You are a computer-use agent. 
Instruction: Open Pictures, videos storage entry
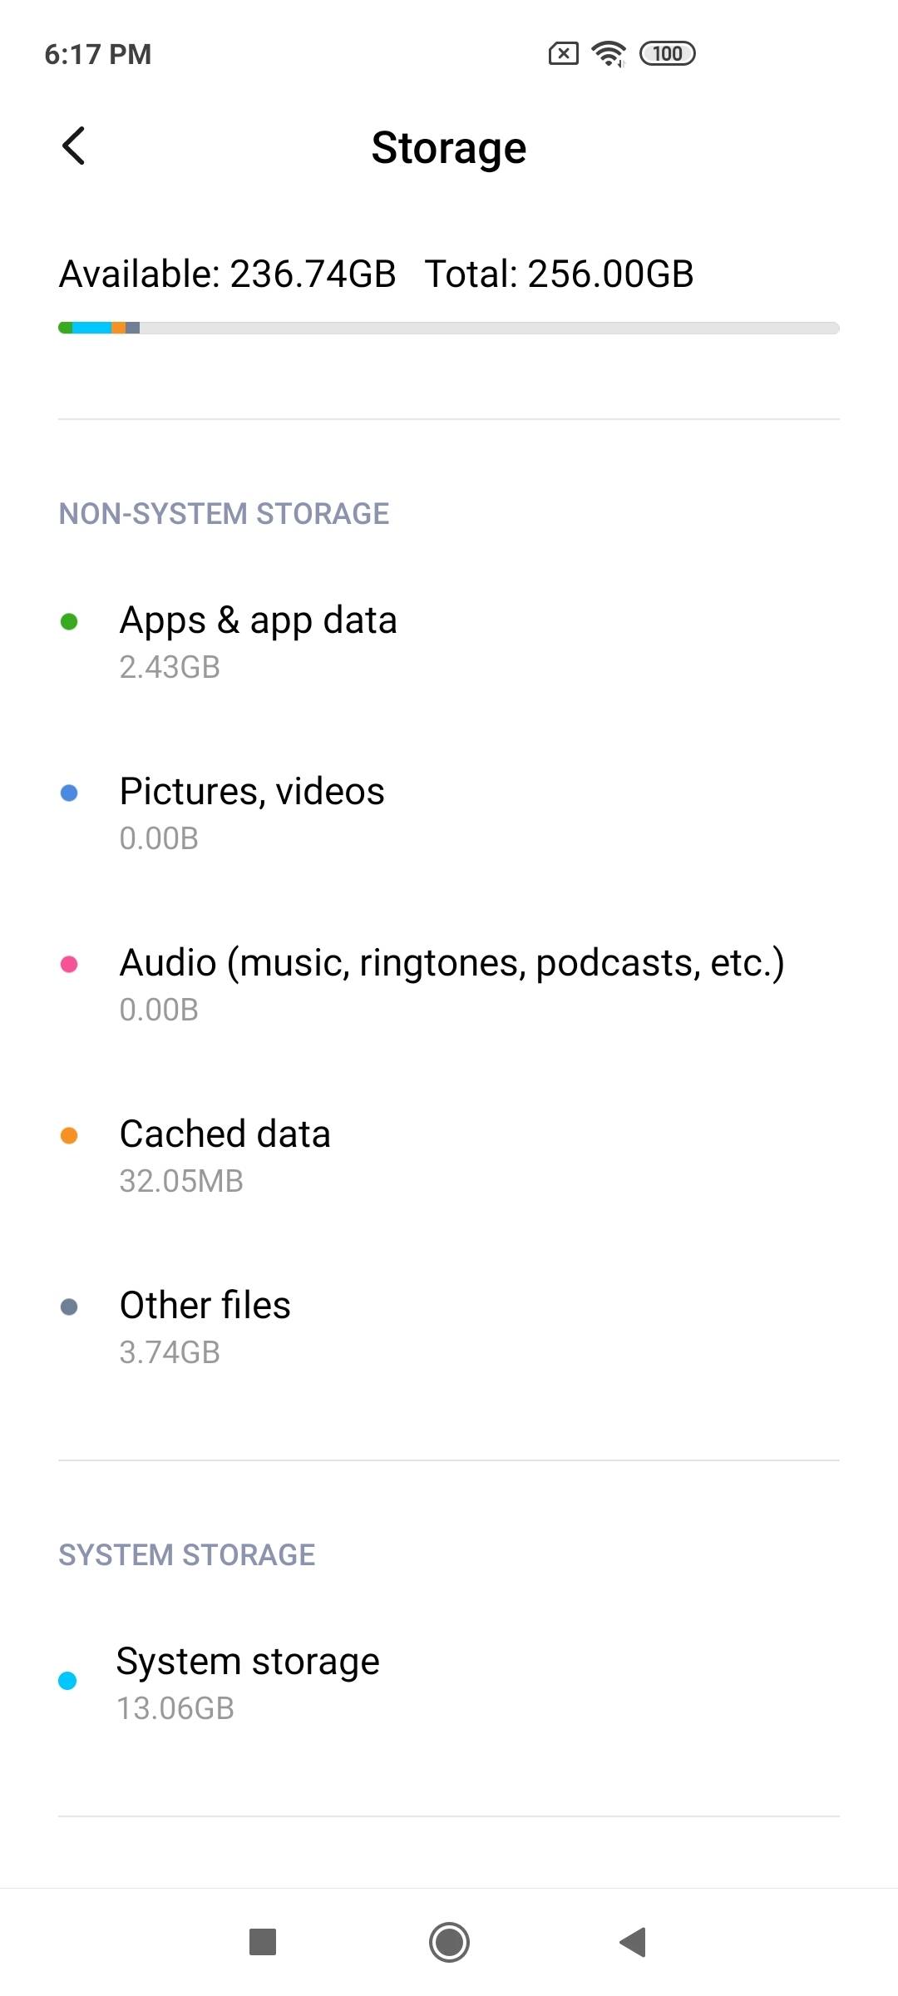pos(252,813)
